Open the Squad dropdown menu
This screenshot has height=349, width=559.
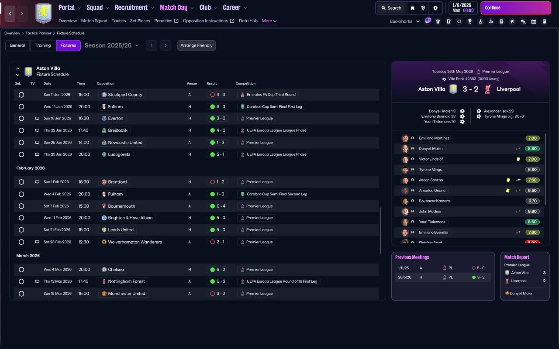point(98,7)
